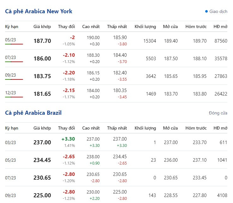This screenshot has height=203, width=233.
Task: Click the -1.05% change value
Action: (69, 44)
